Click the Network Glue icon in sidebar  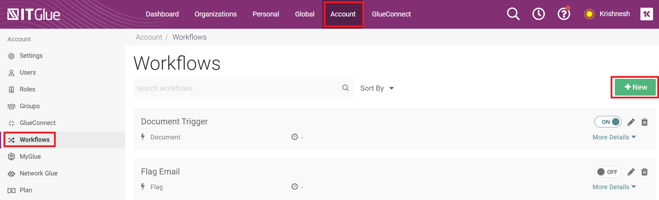[x=12, y=174]
